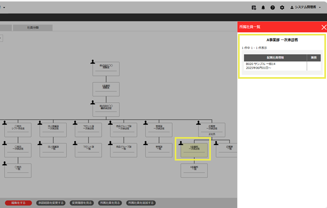Click the A事業部 一次承認者 panel heading
The width and height of the screenshot is (327, 208).
282,40
